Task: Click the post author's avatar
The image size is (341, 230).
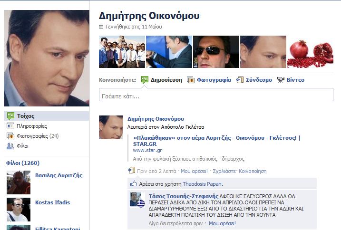Action: pos(111,127)
